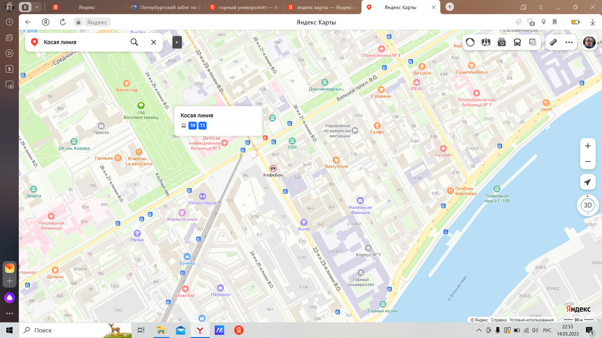Click the copy tab plus icon in address bar
Image resolution: width=602 pixels, height=338 pixels.
click(519, 22)
